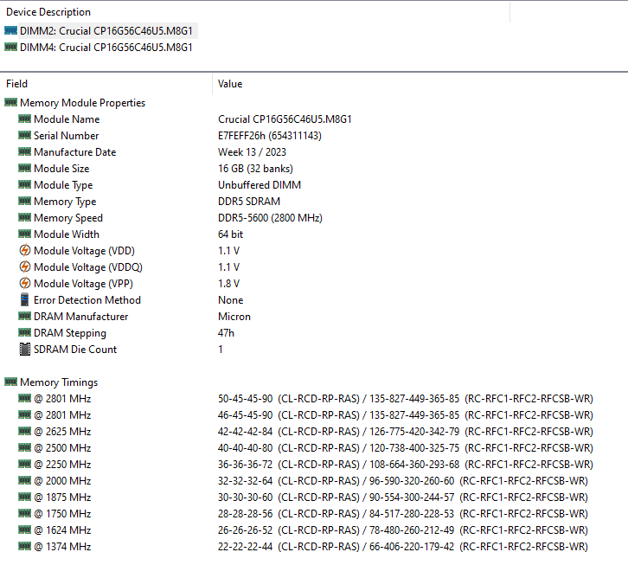
Task: Click the Serial Number row icon
Action: 24,136
